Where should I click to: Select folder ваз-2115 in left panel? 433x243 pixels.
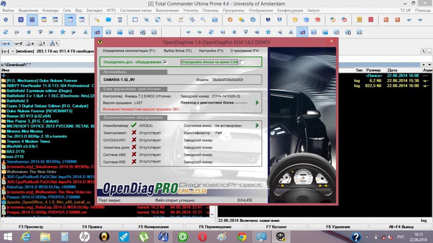(x=15, y=157)
